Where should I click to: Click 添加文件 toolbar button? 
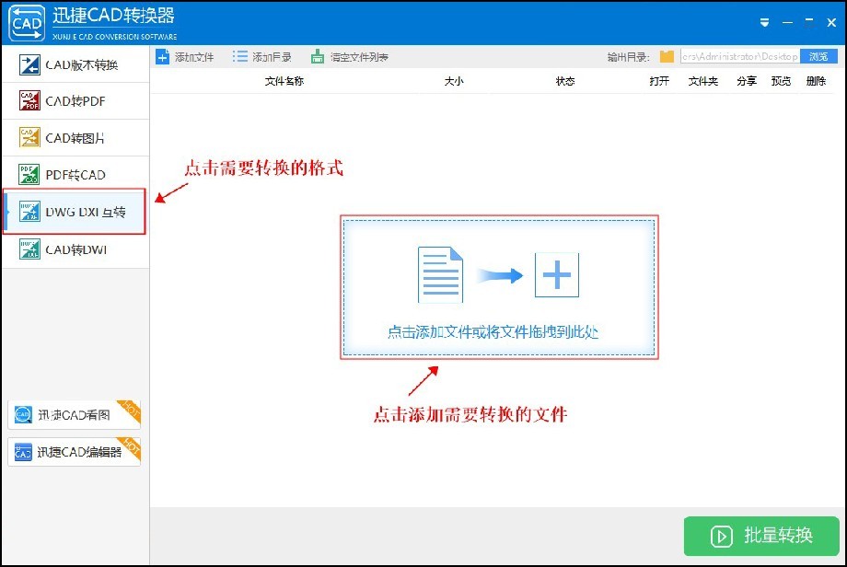click(x=185, y=57)
